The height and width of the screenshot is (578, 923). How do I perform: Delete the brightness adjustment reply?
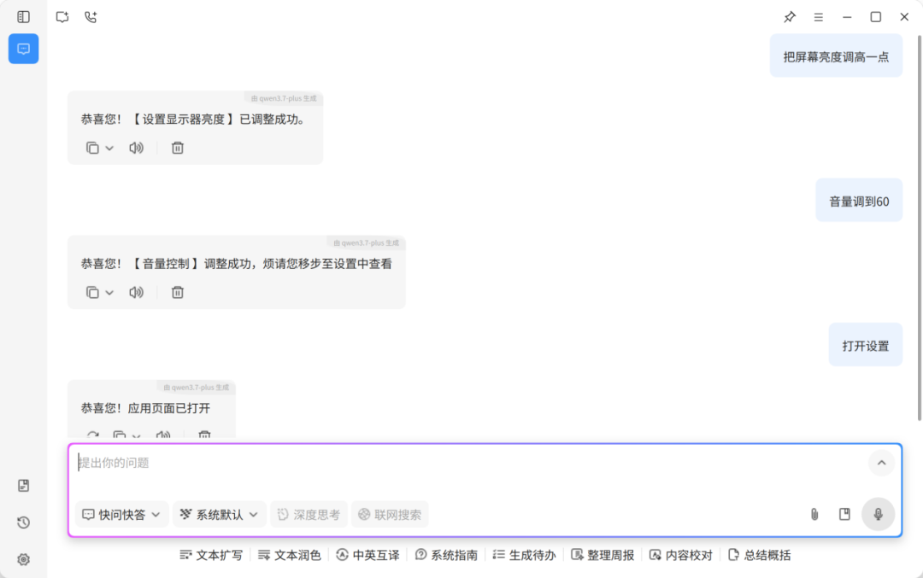177,148
